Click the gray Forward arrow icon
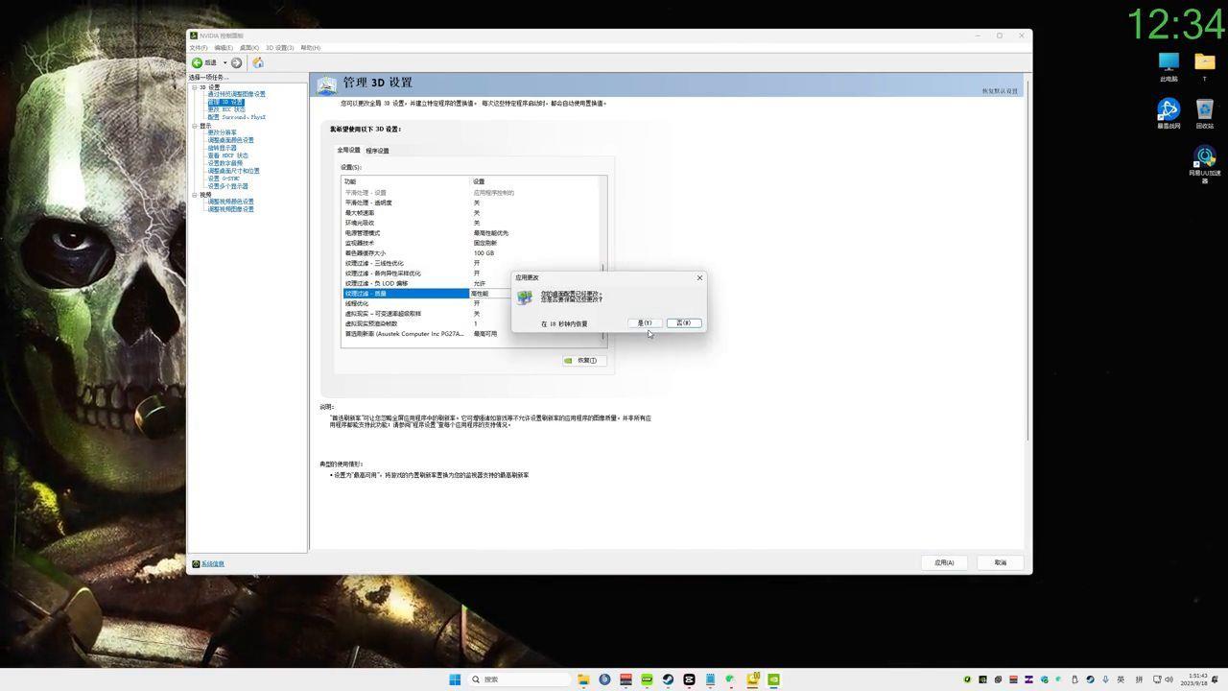The height and width of the screenshot is (691, 1228). pos(236,62)
